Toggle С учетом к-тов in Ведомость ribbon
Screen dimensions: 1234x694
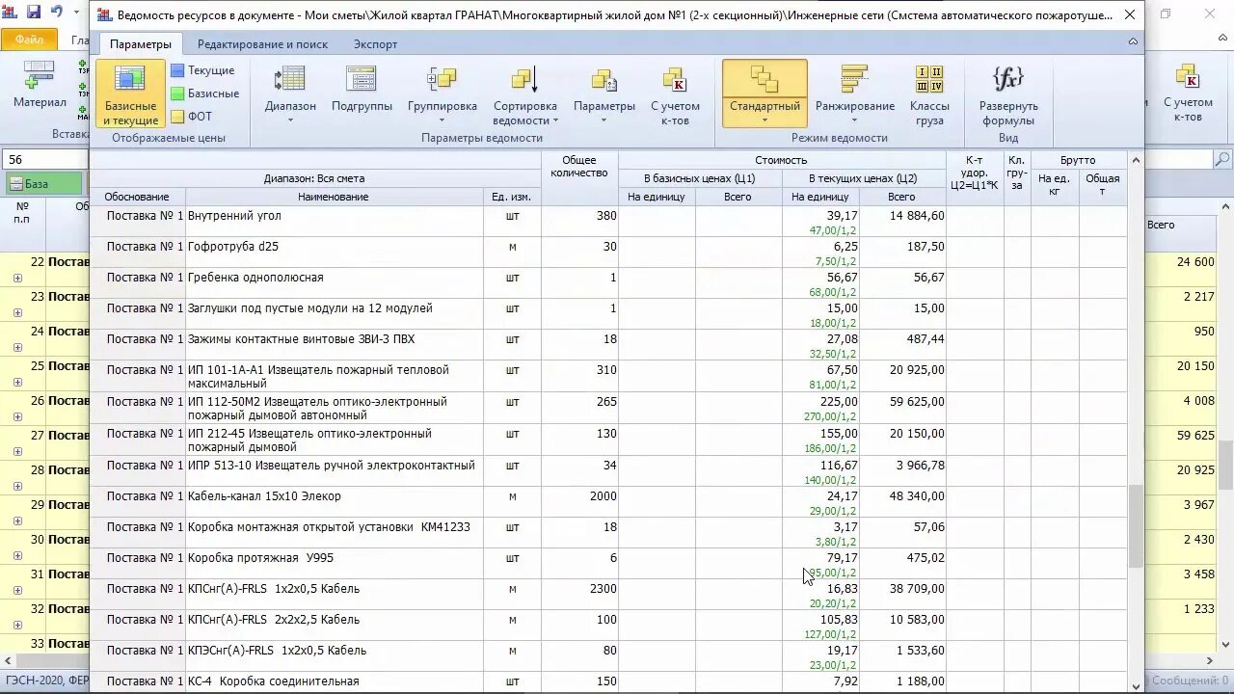[x=675, y=94]
